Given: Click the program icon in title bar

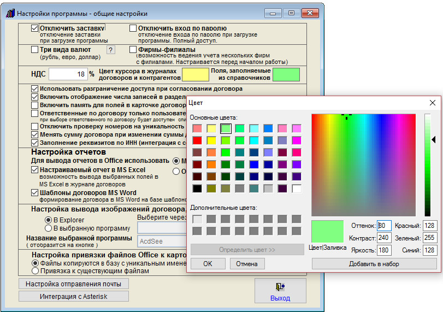Looking at the screenshot, I should coord(10,13).
